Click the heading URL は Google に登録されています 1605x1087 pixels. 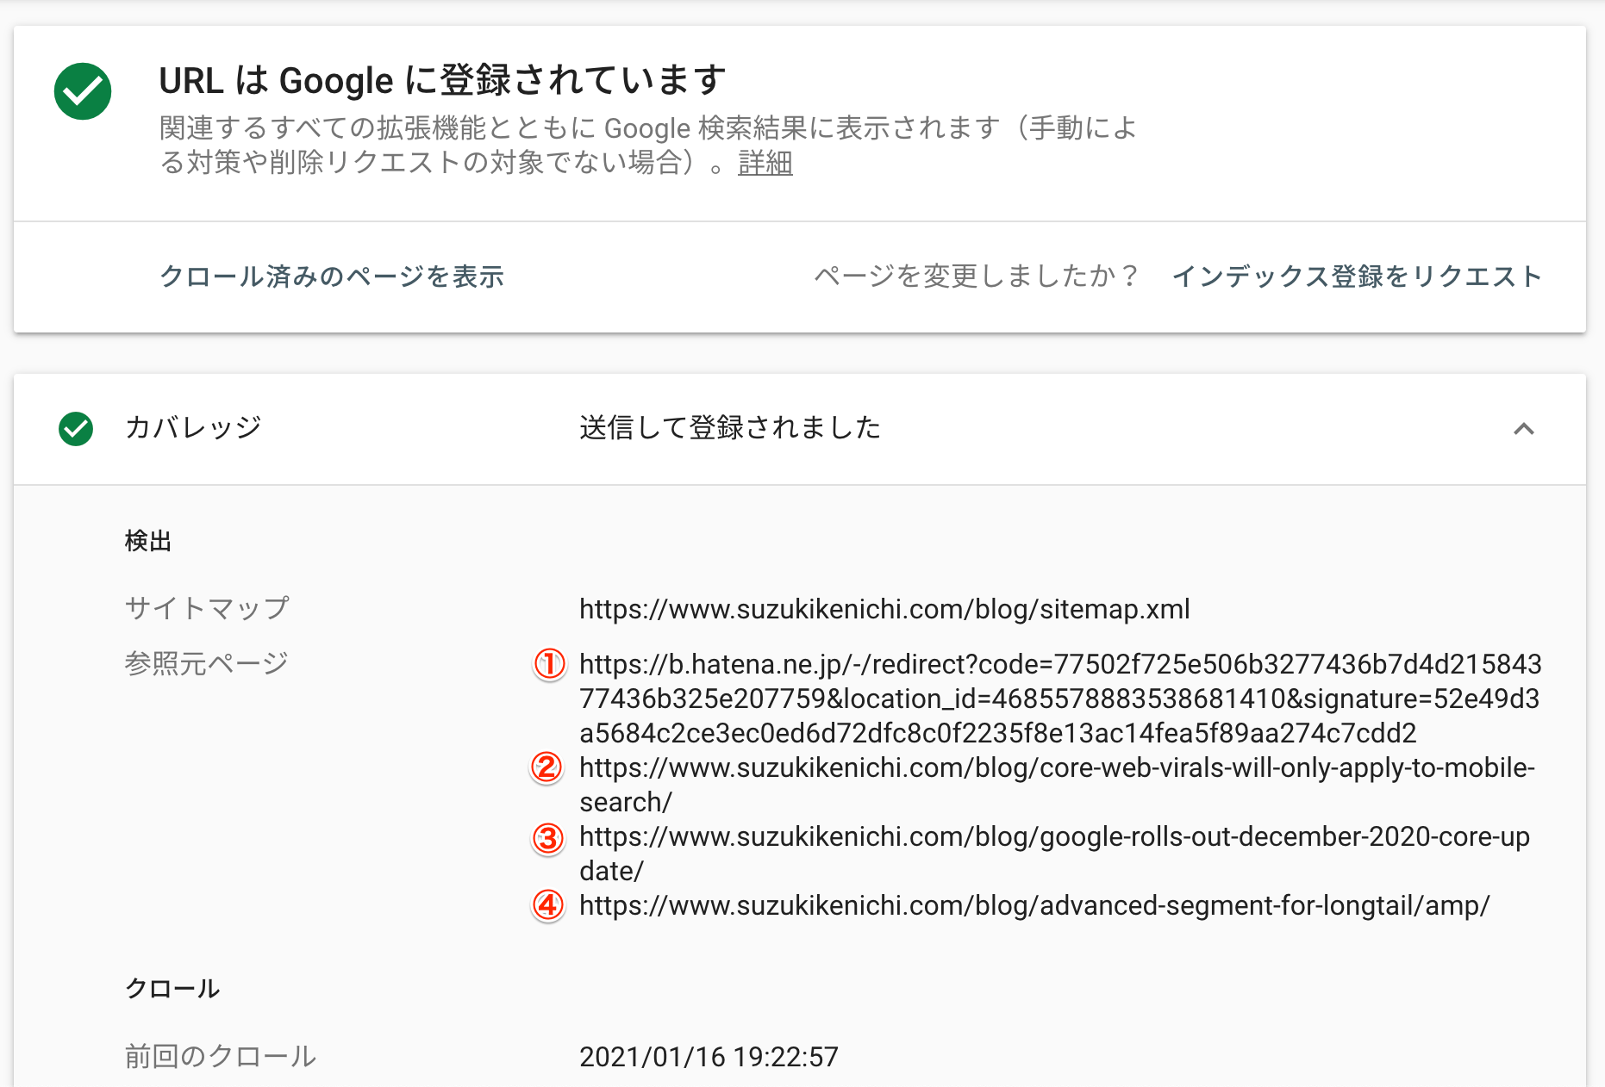pos(443,80)
